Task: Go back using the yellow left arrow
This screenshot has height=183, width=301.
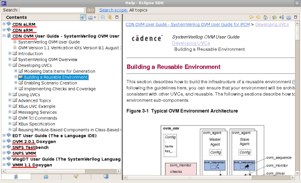Action: 251,17
